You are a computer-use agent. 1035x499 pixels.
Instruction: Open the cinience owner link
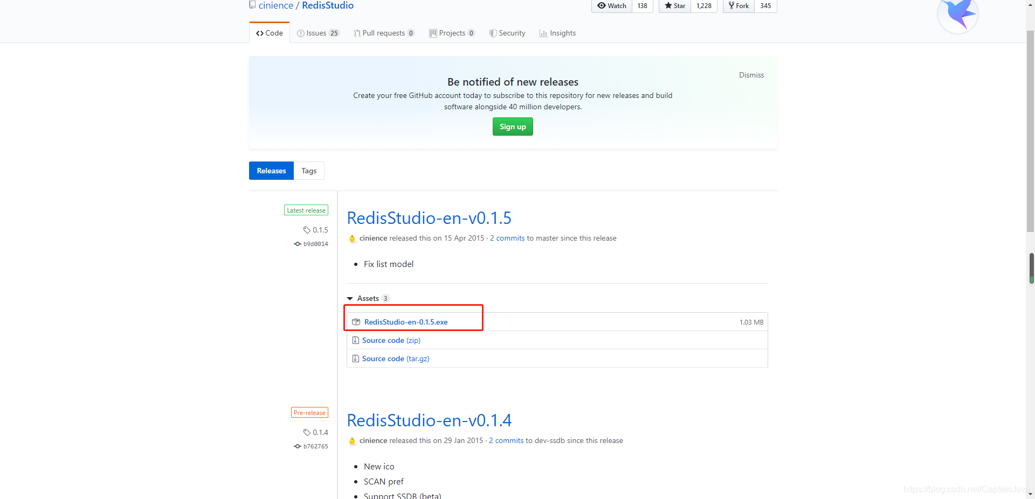[275, 5]
